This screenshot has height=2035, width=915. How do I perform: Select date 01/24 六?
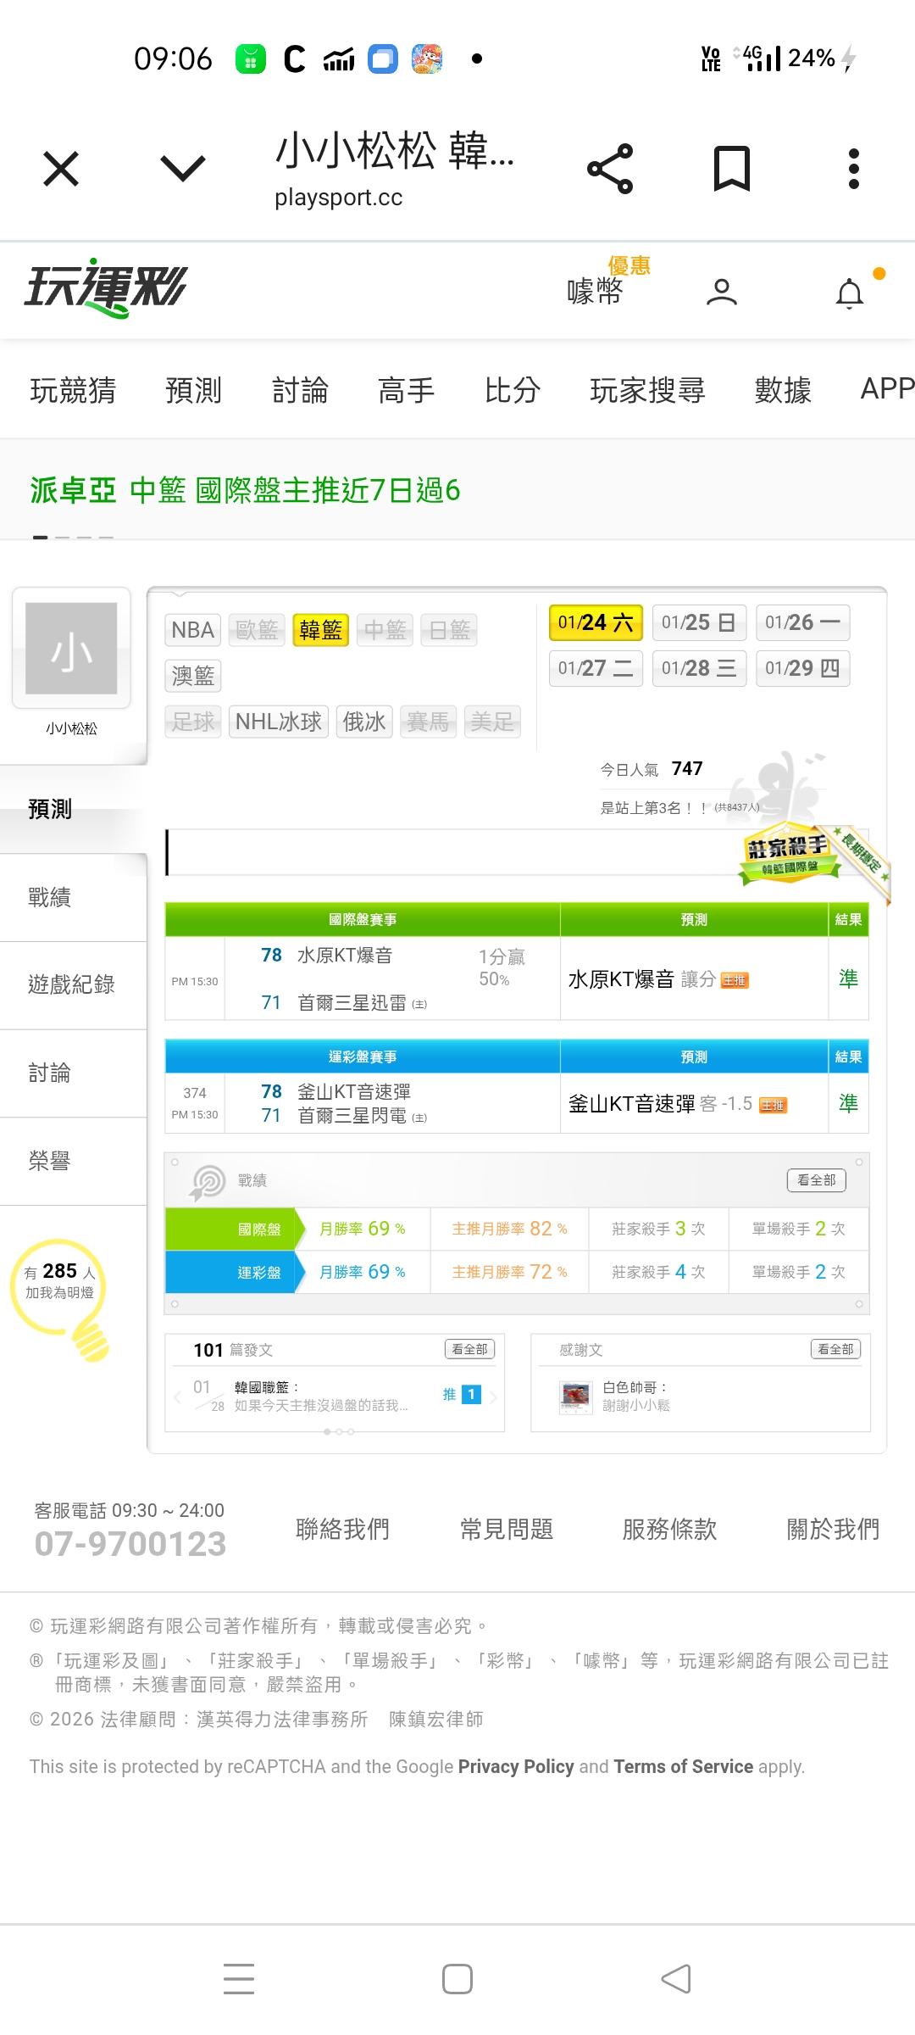point(596,622)
